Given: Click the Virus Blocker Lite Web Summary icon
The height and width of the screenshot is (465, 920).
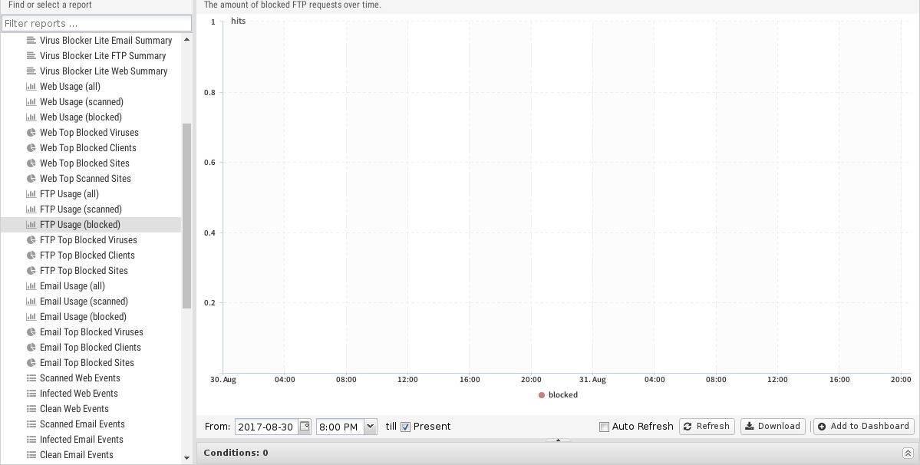Looking at the screenshot, I should (x=31, y=71).
